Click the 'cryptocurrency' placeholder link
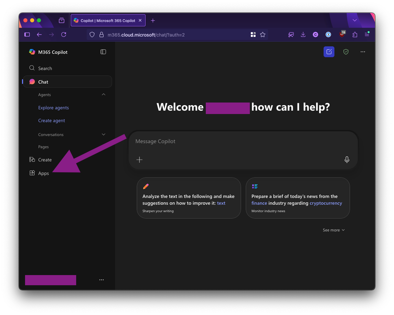Image resolution: width=394 pixels, height=315 pixels. 326,203
